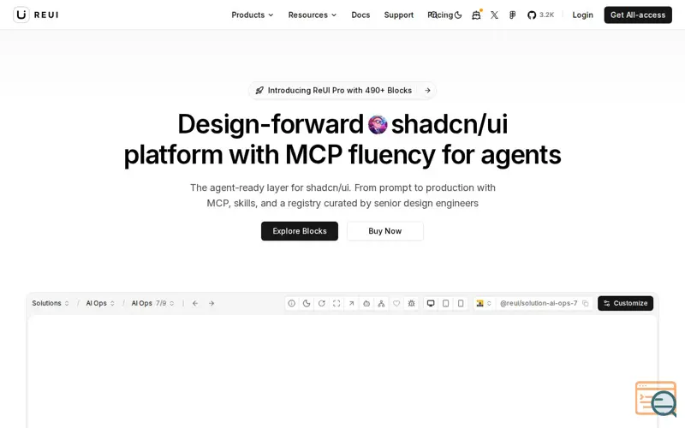Image resolution: width=685 pixels, height=428 pixels.
Task: Click the Login link
Action: 583,15
